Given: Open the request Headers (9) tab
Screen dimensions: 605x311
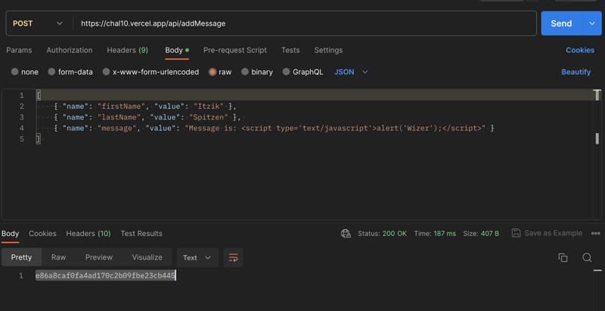Looking at the screenshot, I should coord(127,50).
